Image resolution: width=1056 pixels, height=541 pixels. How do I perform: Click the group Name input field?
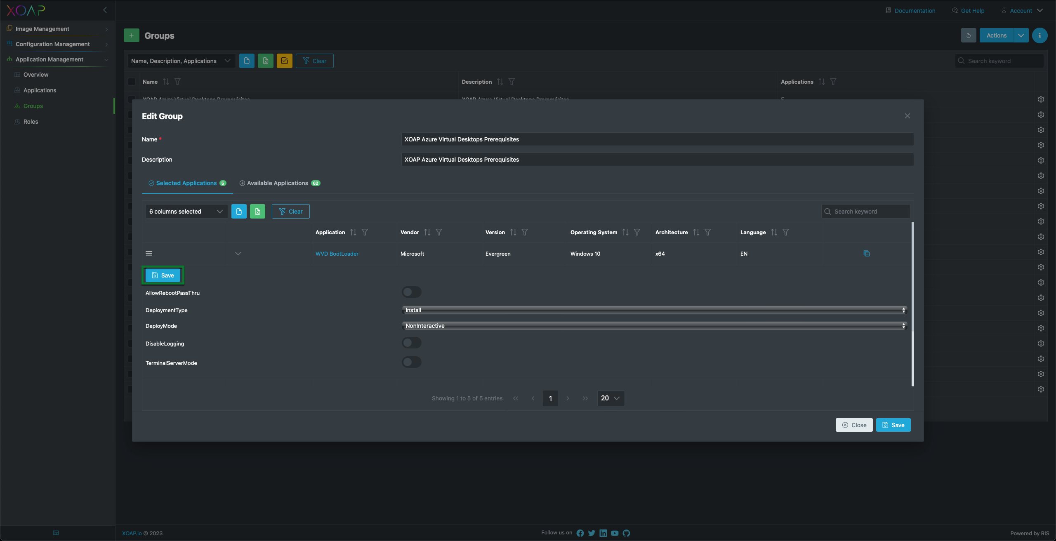pyautogui.click(x=658, y=139)
